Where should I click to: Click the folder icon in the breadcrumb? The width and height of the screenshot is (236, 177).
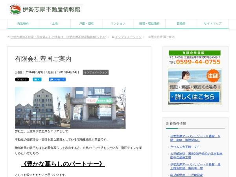click(x=113, y=37)
